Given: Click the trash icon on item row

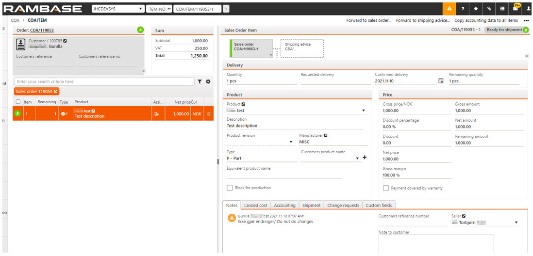Looking at the screenshot, I should [209, 114].
